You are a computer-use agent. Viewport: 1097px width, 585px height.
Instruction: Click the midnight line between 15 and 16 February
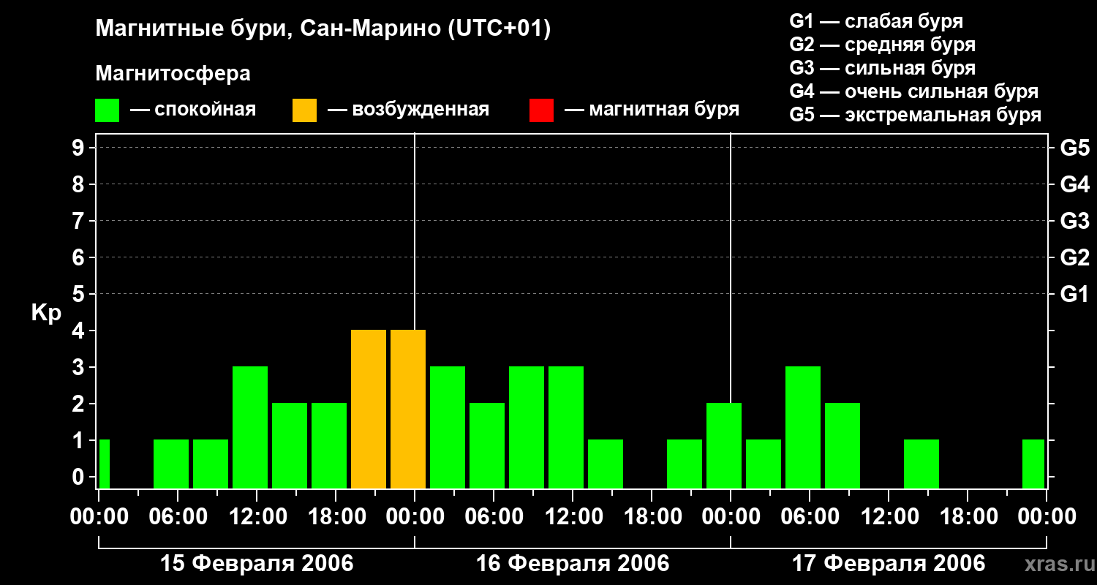pyautogui.click(x=415, y=231)
